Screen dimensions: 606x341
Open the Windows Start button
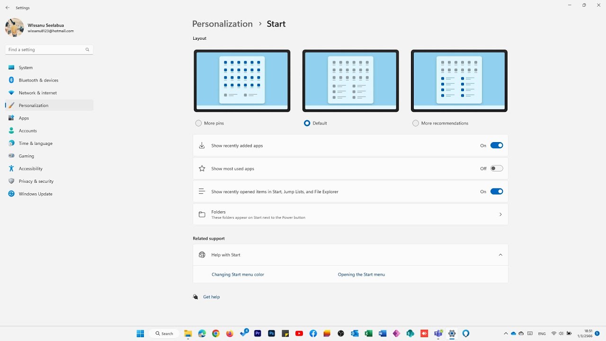140,333
